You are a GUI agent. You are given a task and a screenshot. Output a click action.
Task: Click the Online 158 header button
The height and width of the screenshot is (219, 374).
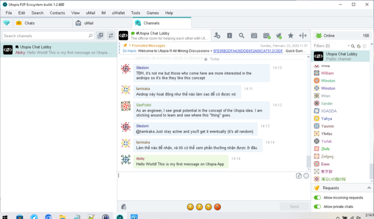(x=342, y=36)
